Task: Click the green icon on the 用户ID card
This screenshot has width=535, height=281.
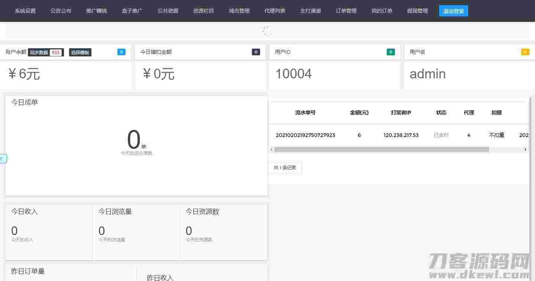Action: [x=390, y=52]
